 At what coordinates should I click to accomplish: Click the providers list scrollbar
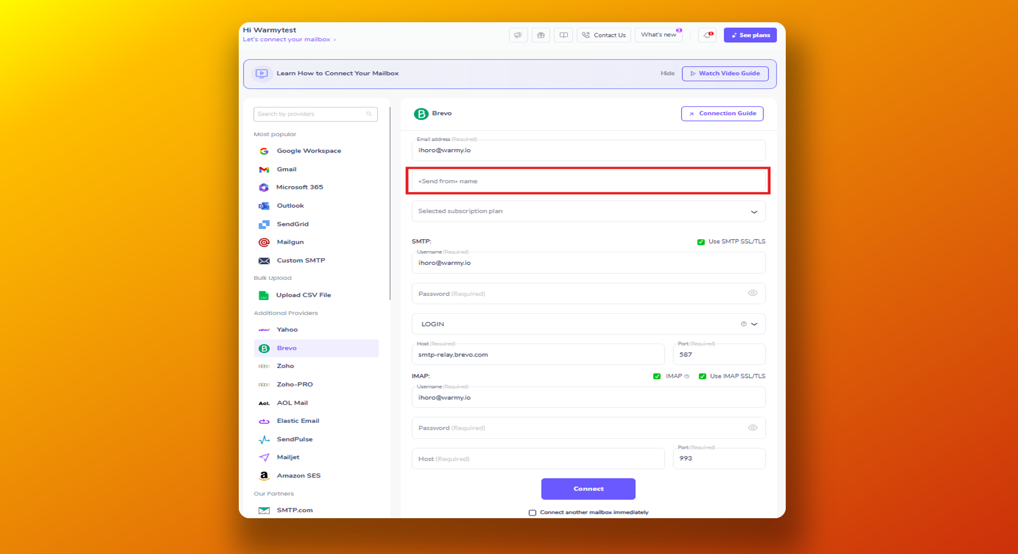tap(390, 203)
